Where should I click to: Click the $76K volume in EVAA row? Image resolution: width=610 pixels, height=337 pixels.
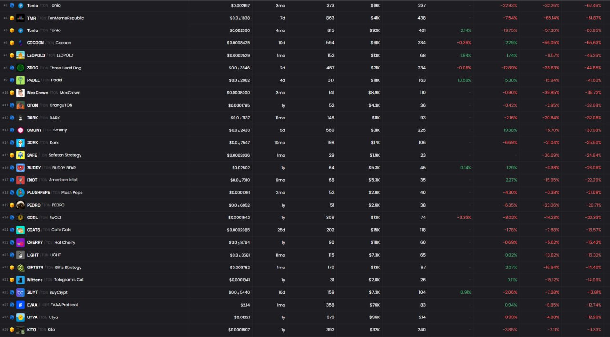375,305
